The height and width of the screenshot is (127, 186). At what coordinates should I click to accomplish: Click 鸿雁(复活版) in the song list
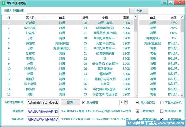point(62,48)
